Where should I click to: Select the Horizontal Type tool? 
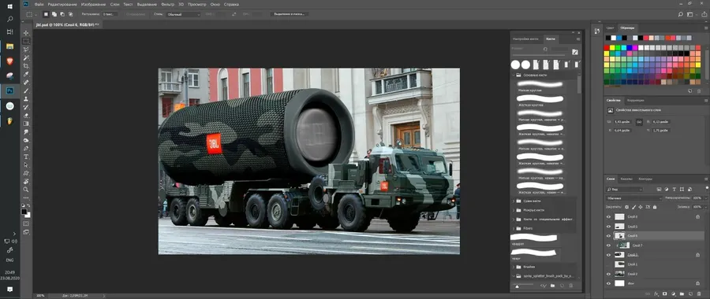pos(26,157)
